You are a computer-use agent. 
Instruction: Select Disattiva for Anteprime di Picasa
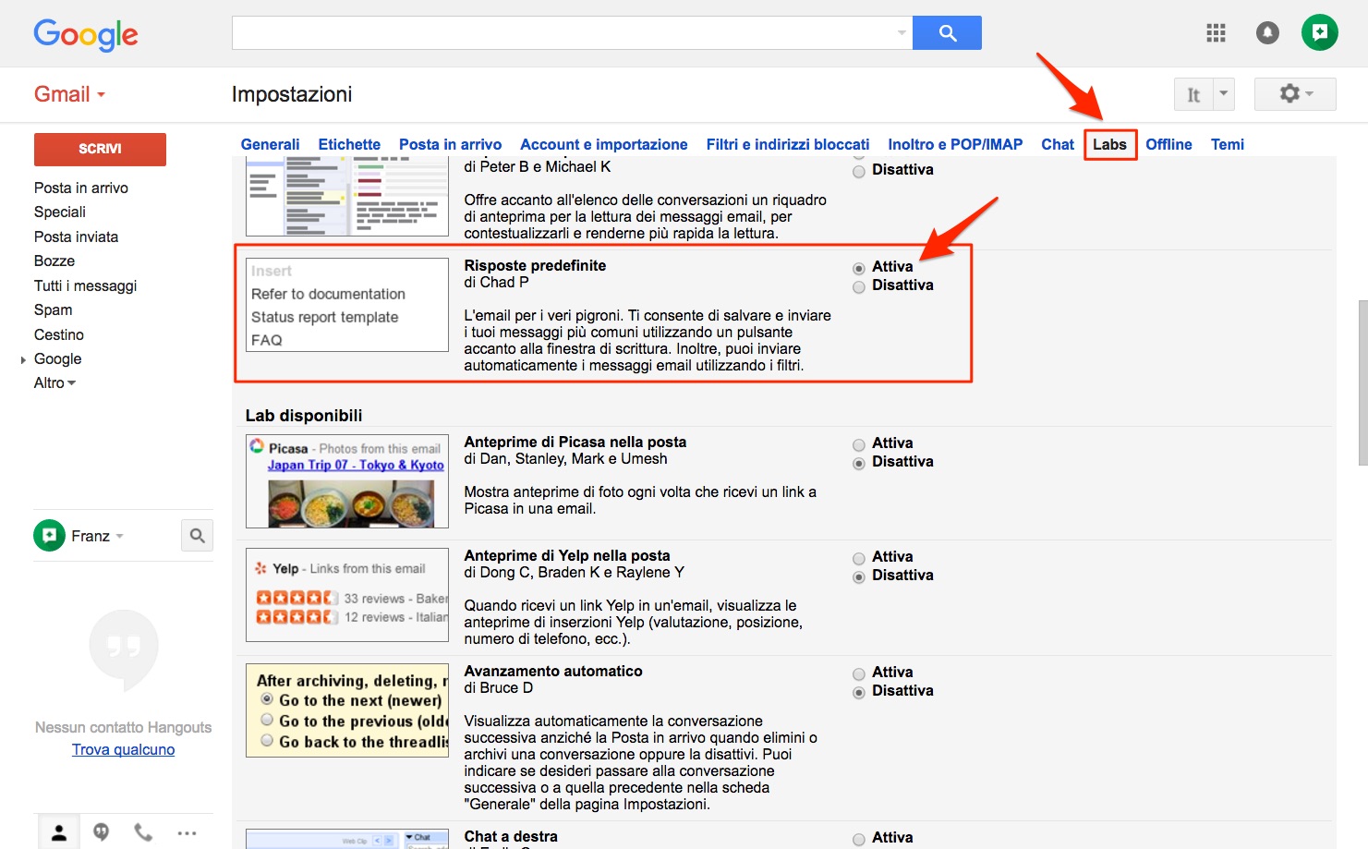click(859, 463)
